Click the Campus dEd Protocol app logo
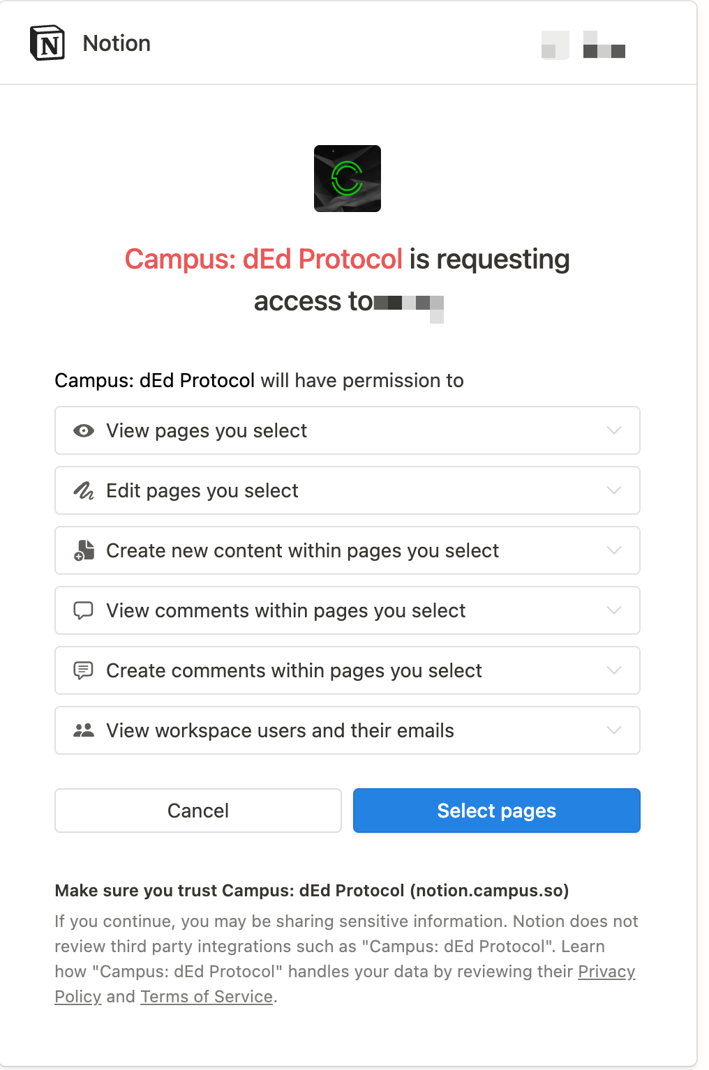Image resolution: width=709 pixels, height=1070 pixels. pos(348,179)
